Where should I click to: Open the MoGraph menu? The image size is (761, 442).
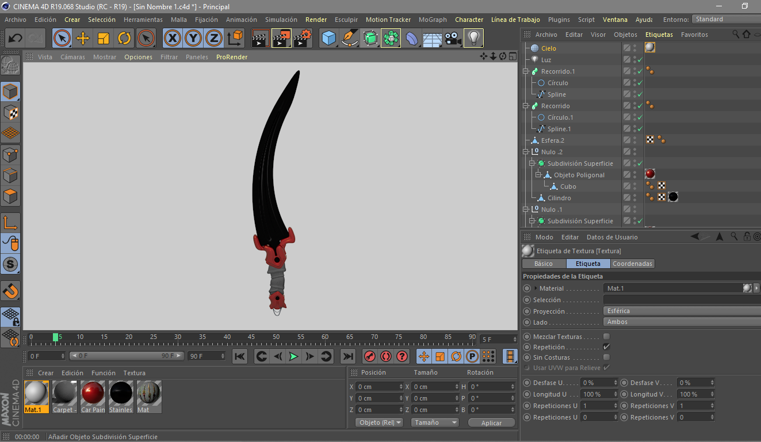pyautogui.click(x=433, y=20)
